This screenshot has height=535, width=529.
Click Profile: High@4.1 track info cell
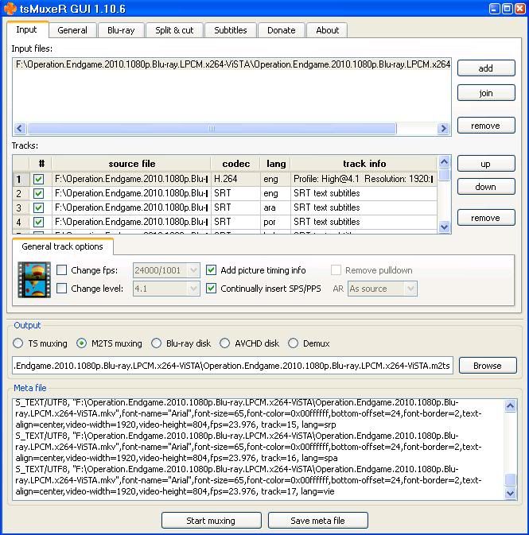pos(364,179)
